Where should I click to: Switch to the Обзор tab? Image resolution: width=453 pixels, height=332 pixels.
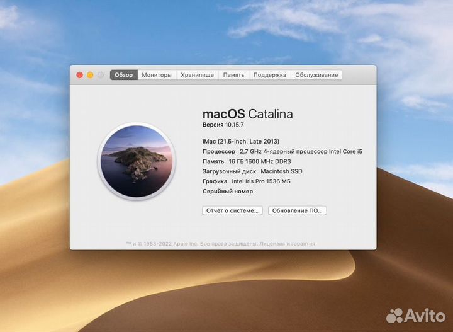(124, 75)
